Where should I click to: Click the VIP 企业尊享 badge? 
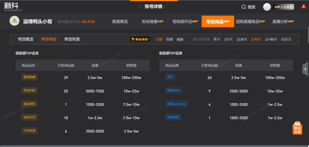pyautogui.click(x=283, y=7)
